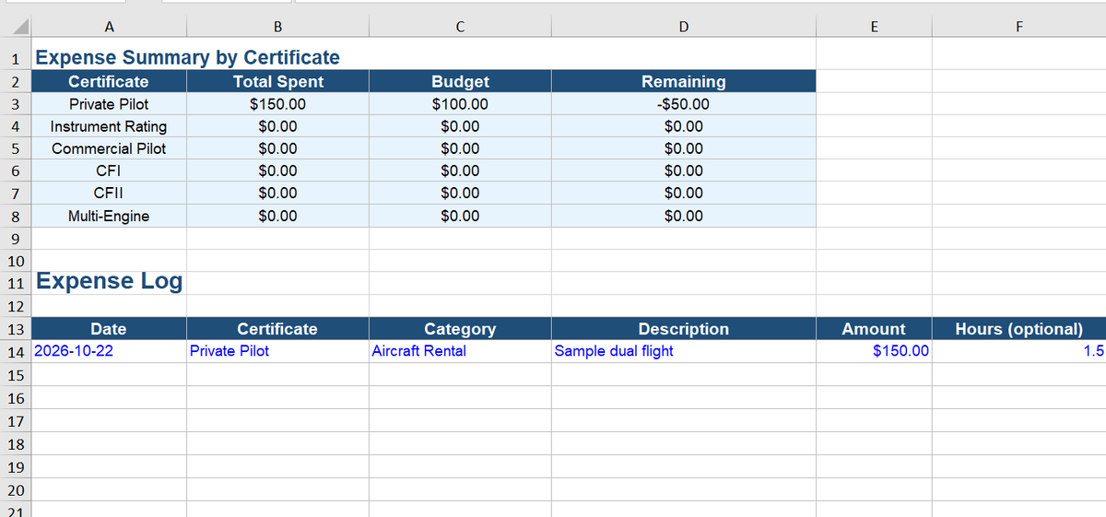
Task: Select column F header
Action: 1018,27
